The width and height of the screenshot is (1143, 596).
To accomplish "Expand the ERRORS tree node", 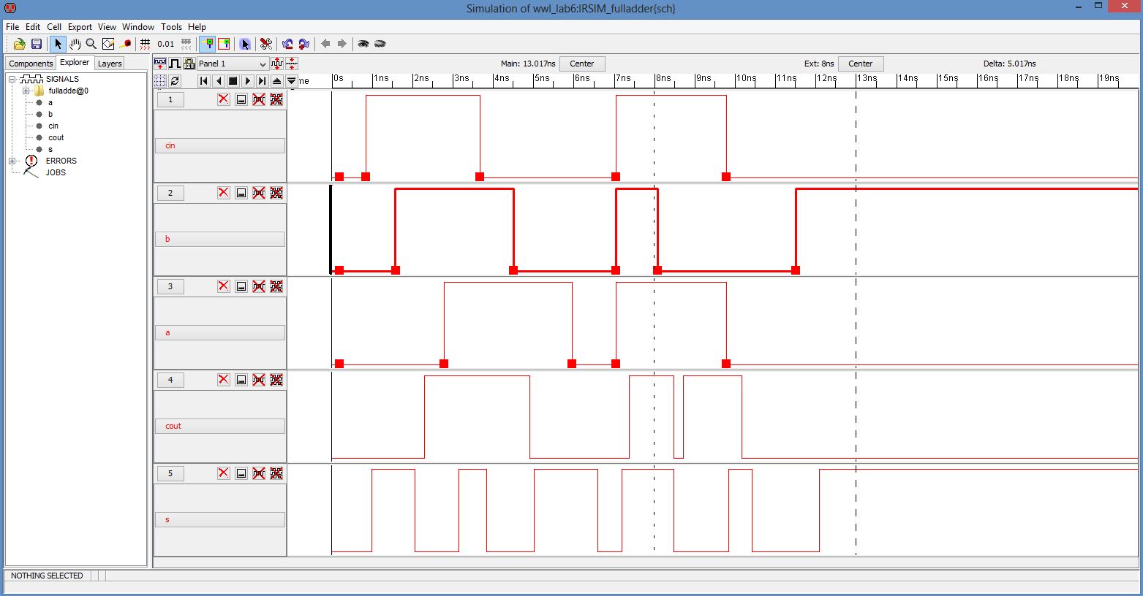I will [12, 161].
